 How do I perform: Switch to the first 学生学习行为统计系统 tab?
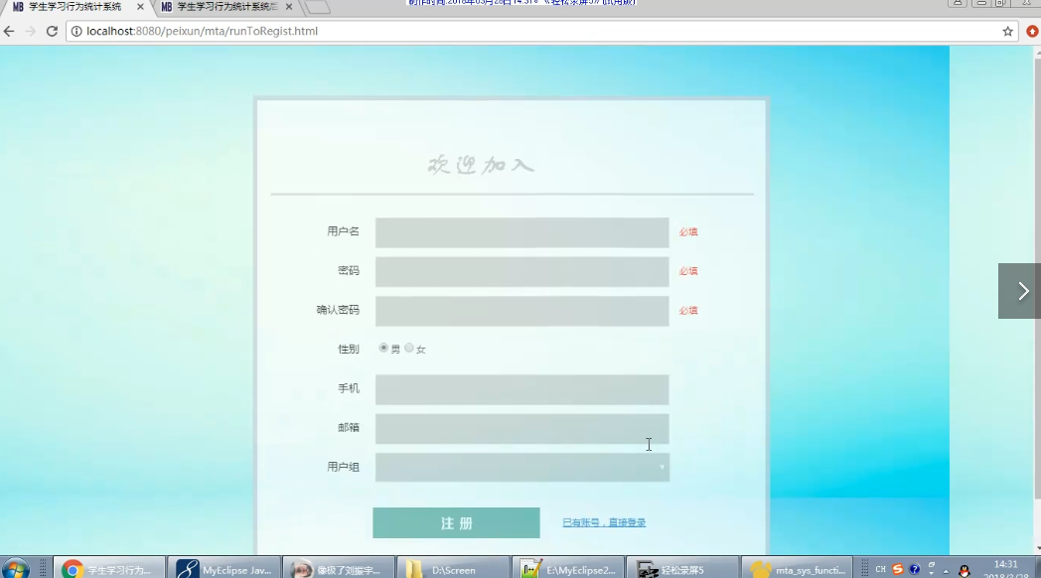[74, 7]
